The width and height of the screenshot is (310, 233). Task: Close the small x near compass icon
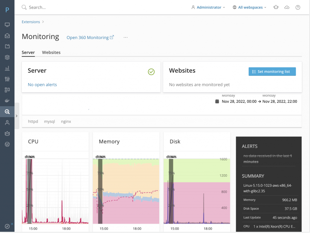(12, 224)
